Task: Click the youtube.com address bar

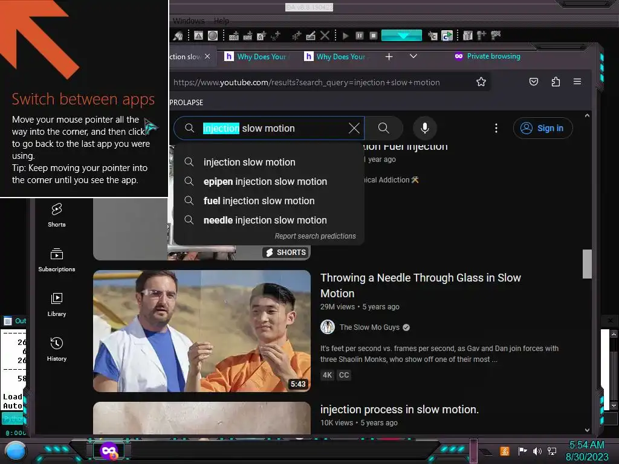Action: (x=306, y=82)
